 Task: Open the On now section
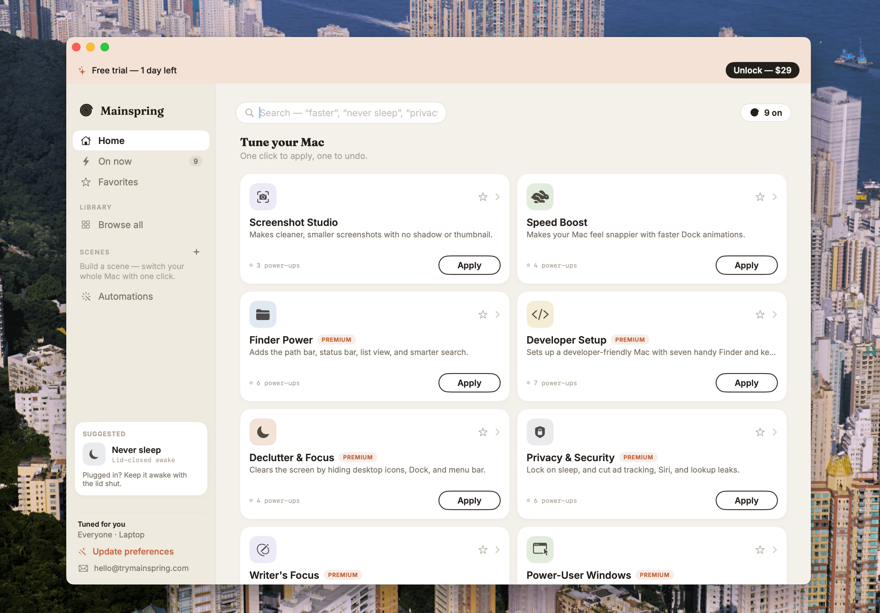coord(141,161)
